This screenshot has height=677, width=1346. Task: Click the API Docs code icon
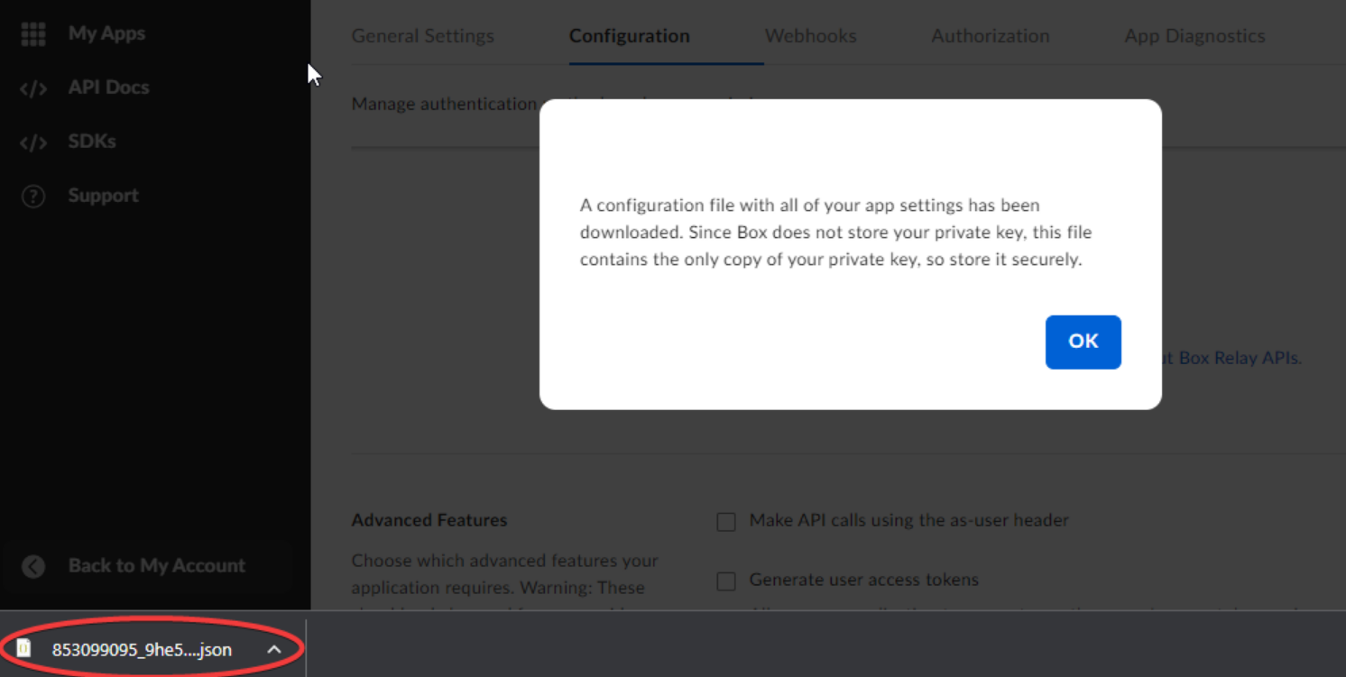tap(33, 88)
